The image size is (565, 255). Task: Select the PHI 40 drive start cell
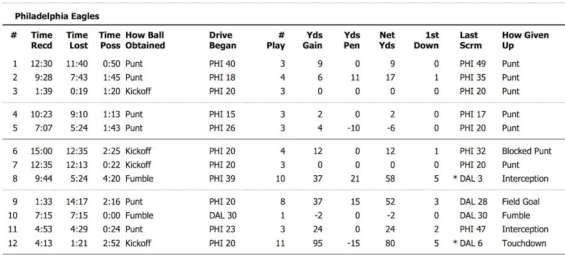pyautogui.click(x=222, y=63)
